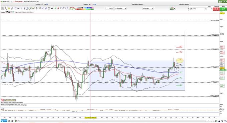
Task: Click the green Kauf buy button
Action: click(x=223, y=9)
